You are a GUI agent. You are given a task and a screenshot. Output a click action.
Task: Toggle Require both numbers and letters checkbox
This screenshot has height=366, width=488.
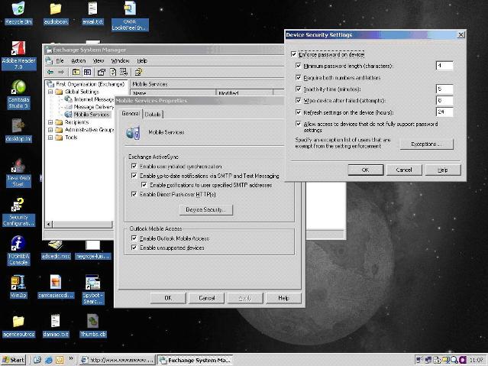tap(299, 77)
